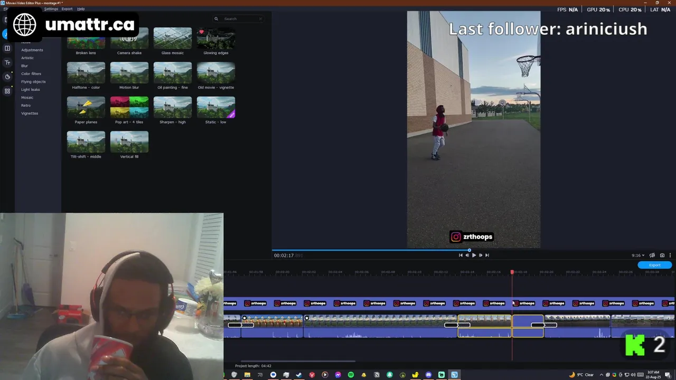Viewport: 676px width, 380px height.
Task: Open the More tools grid icon
Action: (7, 91)
